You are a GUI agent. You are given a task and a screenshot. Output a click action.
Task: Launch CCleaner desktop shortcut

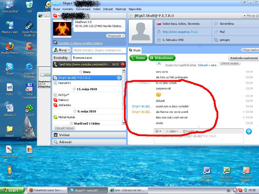pyautogui.click(x=29, y=48)
